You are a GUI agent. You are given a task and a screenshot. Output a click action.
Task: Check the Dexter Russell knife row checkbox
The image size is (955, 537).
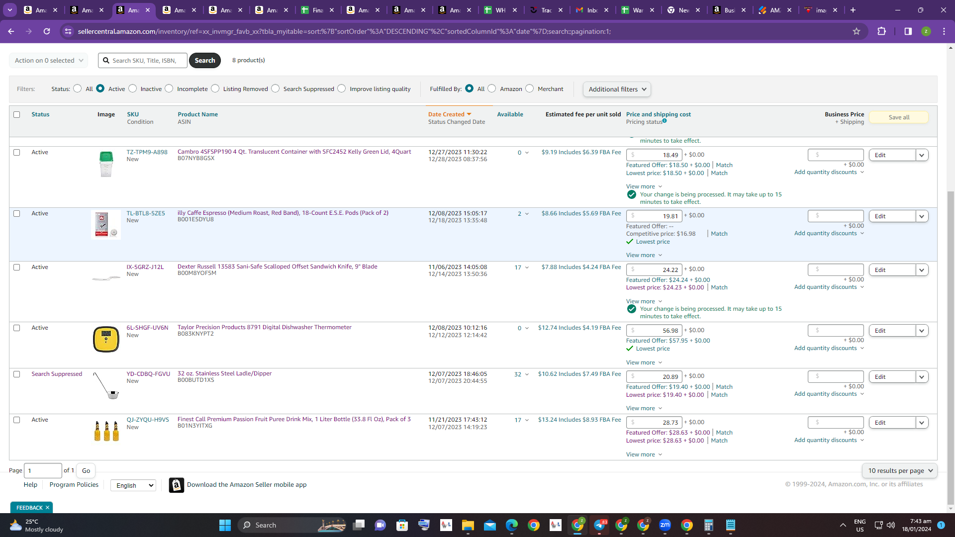pyautogui.click(x=17, y=267)
